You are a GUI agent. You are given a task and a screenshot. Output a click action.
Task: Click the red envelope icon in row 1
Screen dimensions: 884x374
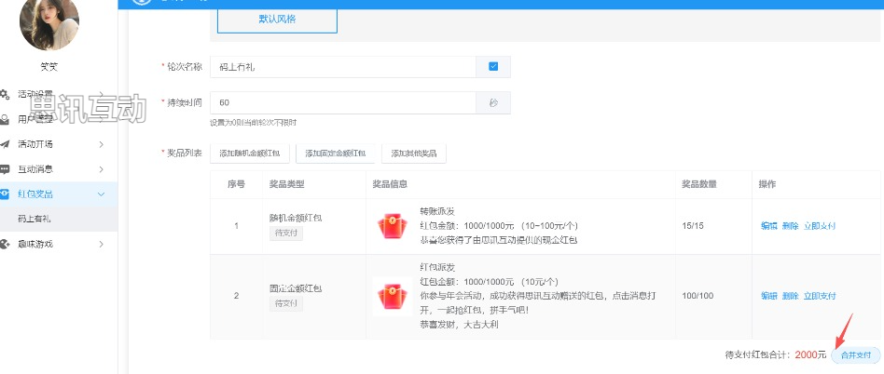(393, 225)
